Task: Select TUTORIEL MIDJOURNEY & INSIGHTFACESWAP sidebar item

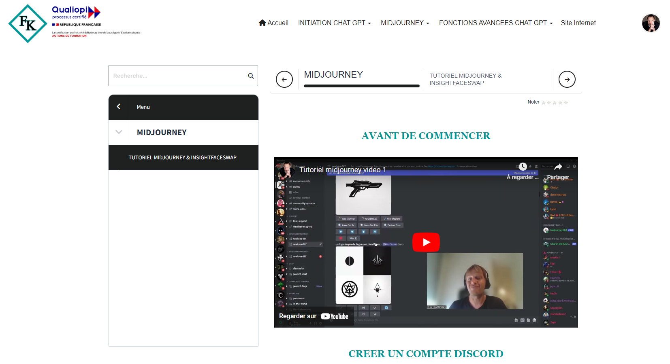Action: (x=182, y=158)
